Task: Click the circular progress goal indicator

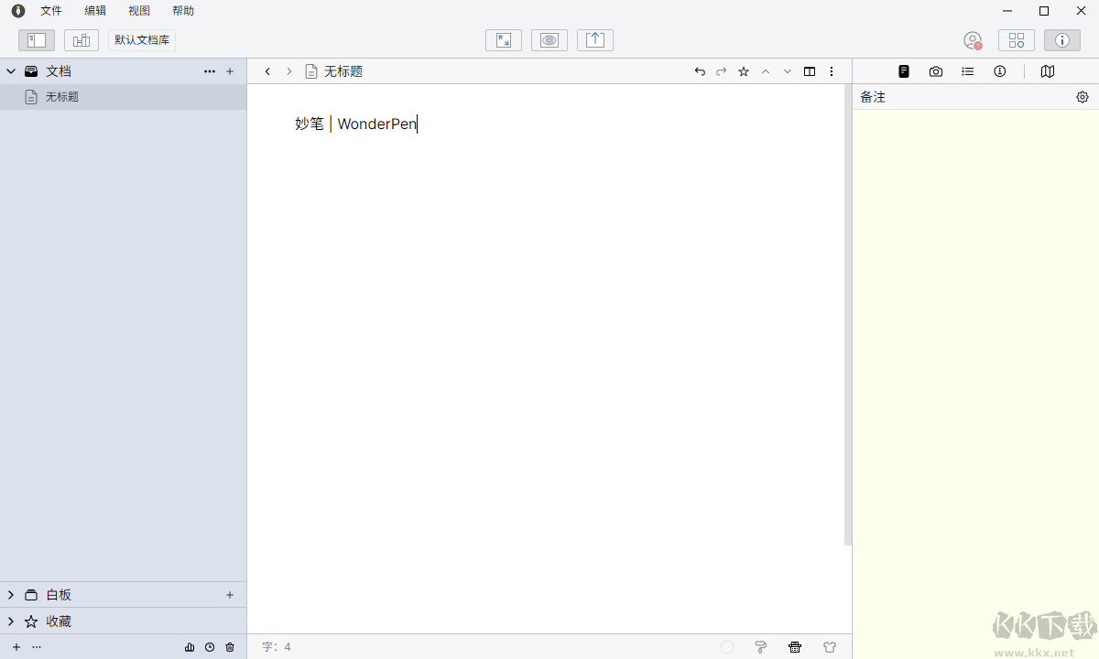Action: coord(727,647)
